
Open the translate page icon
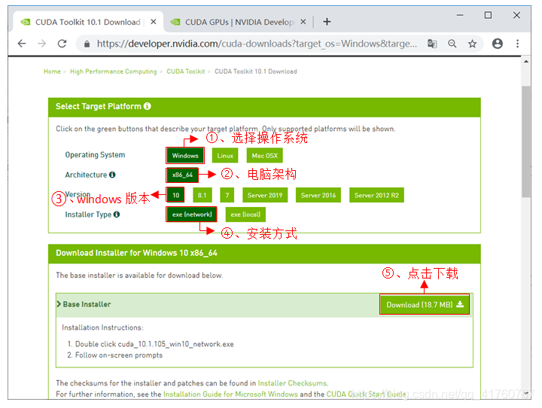[432, 44]
